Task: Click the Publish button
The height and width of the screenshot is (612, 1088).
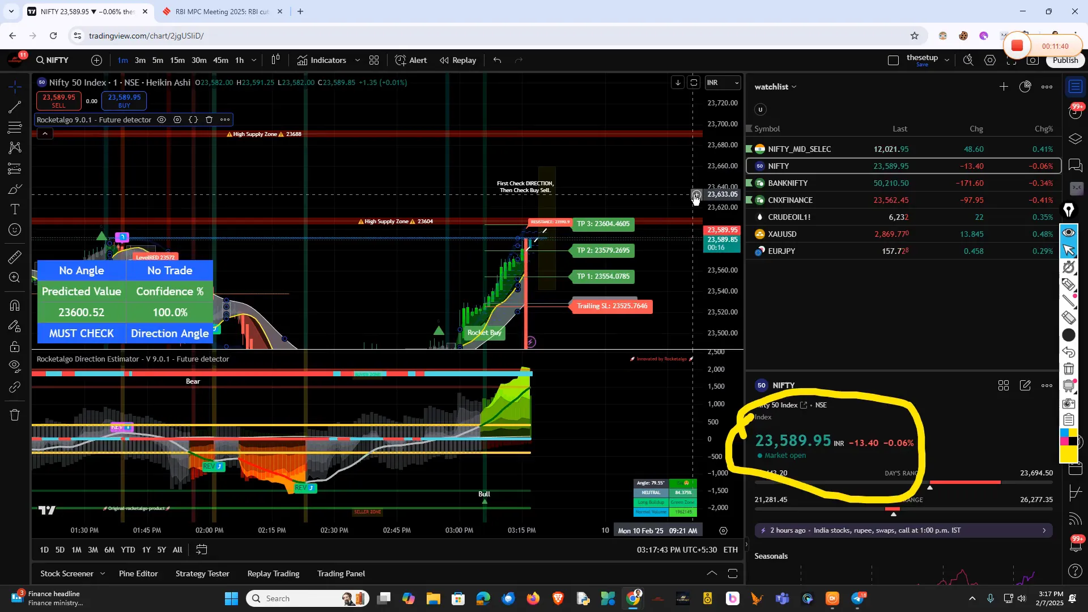Action: [1065, 60]
